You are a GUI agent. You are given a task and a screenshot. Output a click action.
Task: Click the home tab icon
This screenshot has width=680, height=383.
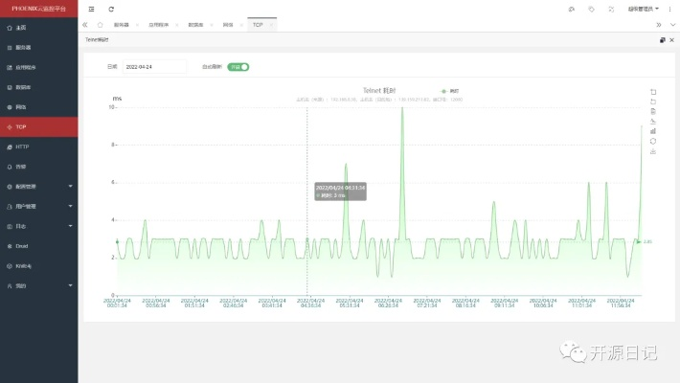pos(100,24)
